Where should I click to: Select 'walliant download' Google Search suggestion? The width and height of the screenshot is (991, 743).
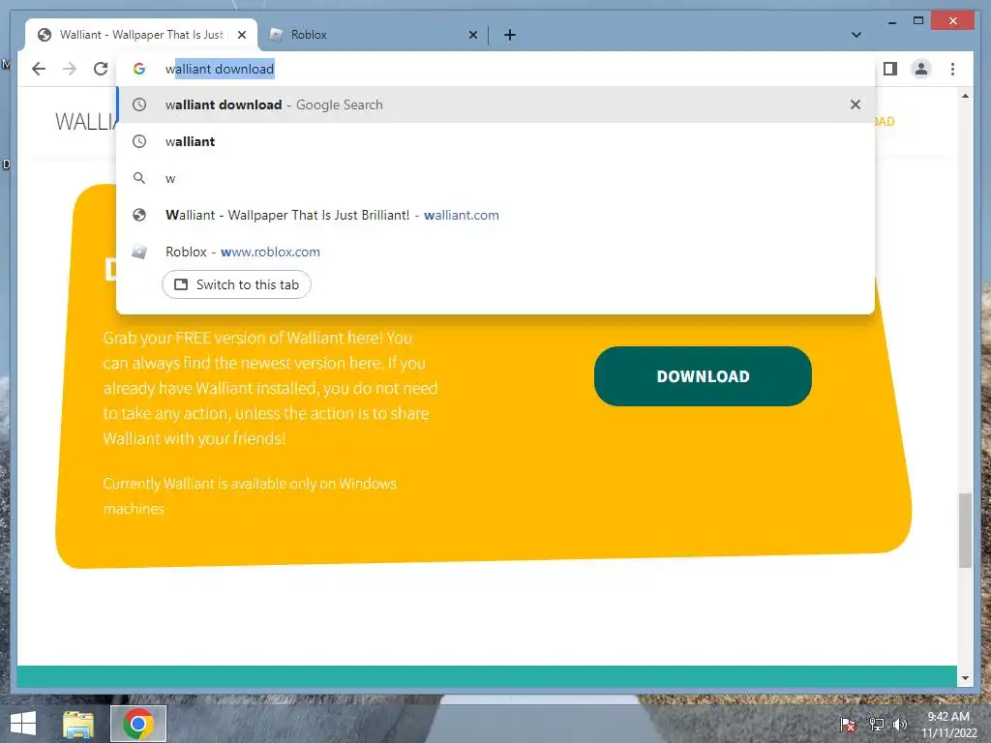point(496,104)
